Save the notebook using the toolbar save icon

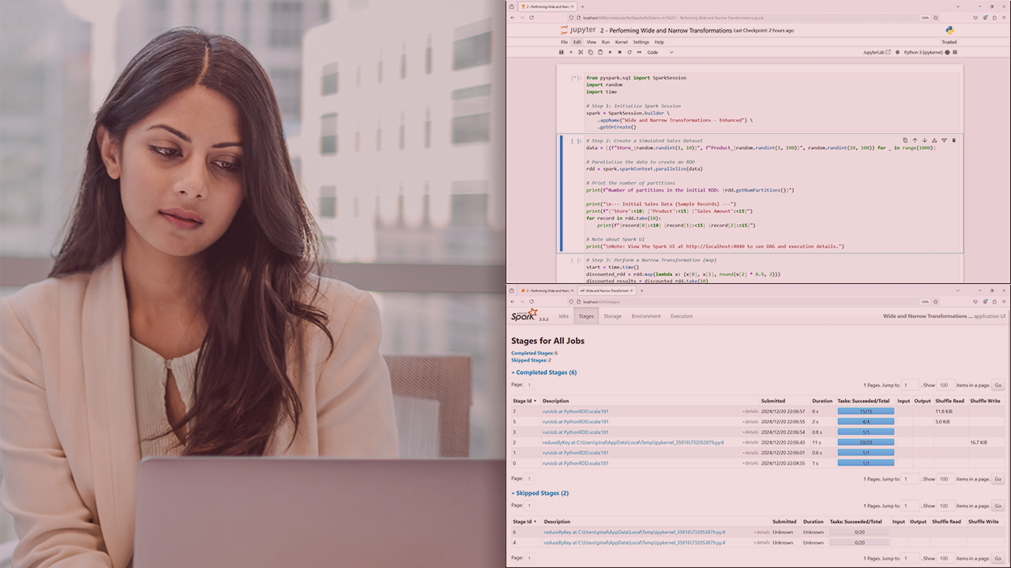(x=562, y=52)
